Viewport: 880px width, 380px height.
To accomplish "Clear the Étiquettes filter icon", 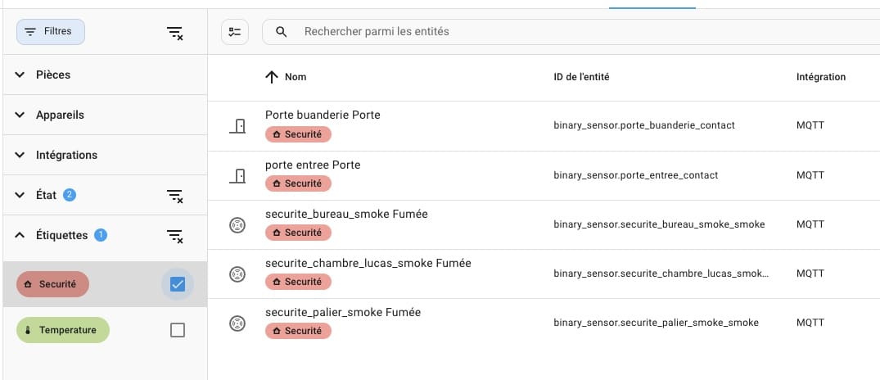I will pyautogui.click(x=175, y=237).
